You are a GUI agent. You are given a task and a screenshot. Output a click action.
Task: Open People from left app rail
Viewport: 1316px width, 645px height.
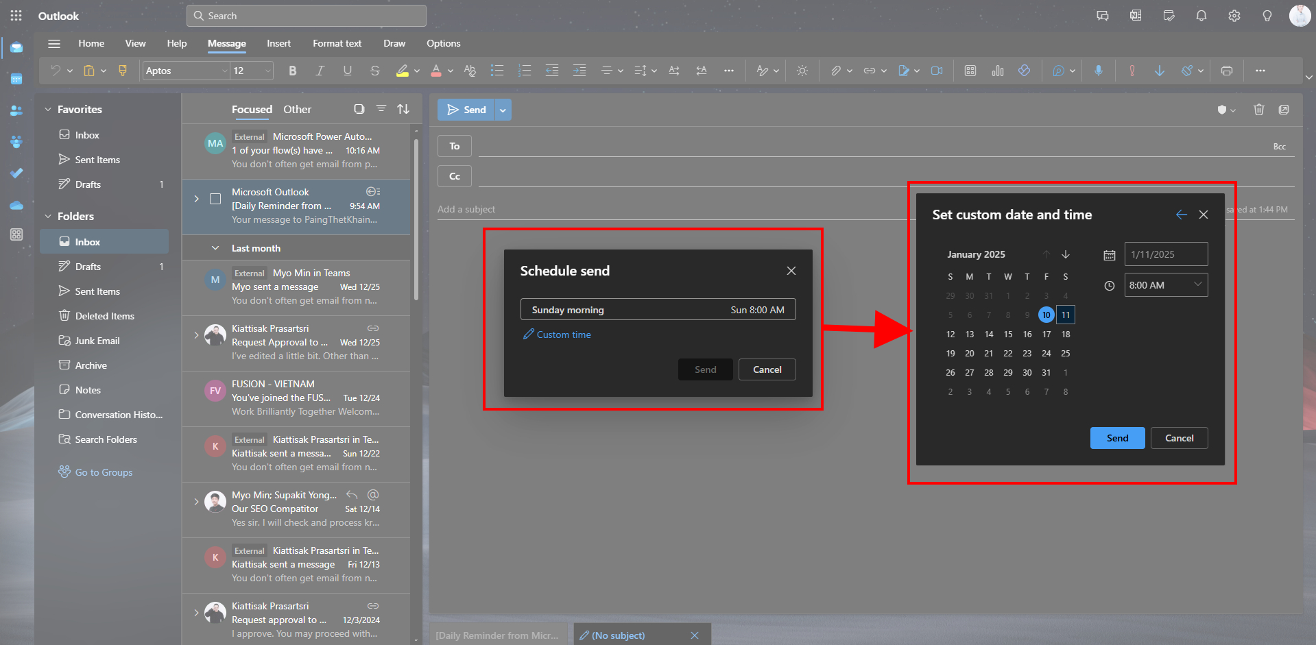(x=16, y=110)
